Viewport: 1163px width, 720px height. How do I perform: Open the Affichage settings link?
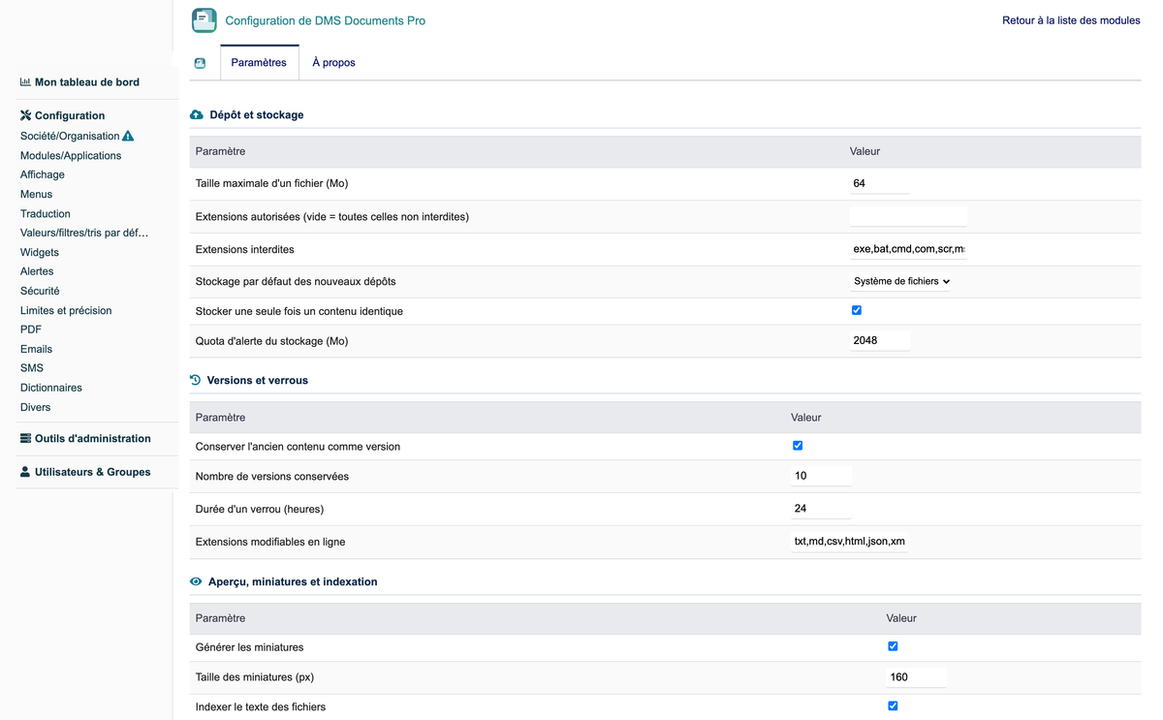(x=43, y=174)
